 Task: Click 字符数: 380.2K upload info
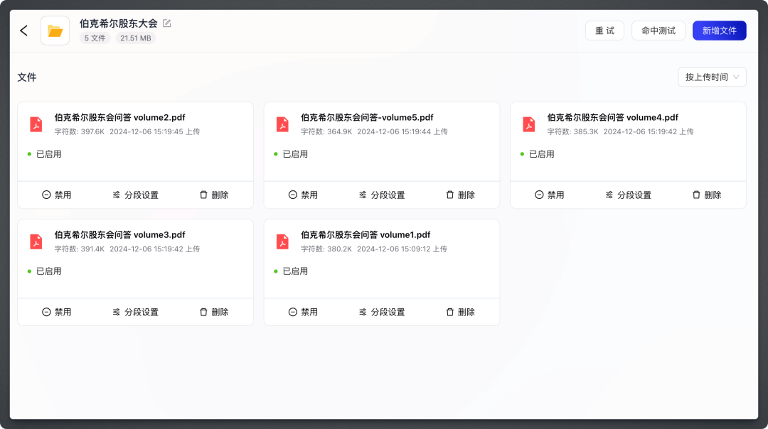point(374,249)
